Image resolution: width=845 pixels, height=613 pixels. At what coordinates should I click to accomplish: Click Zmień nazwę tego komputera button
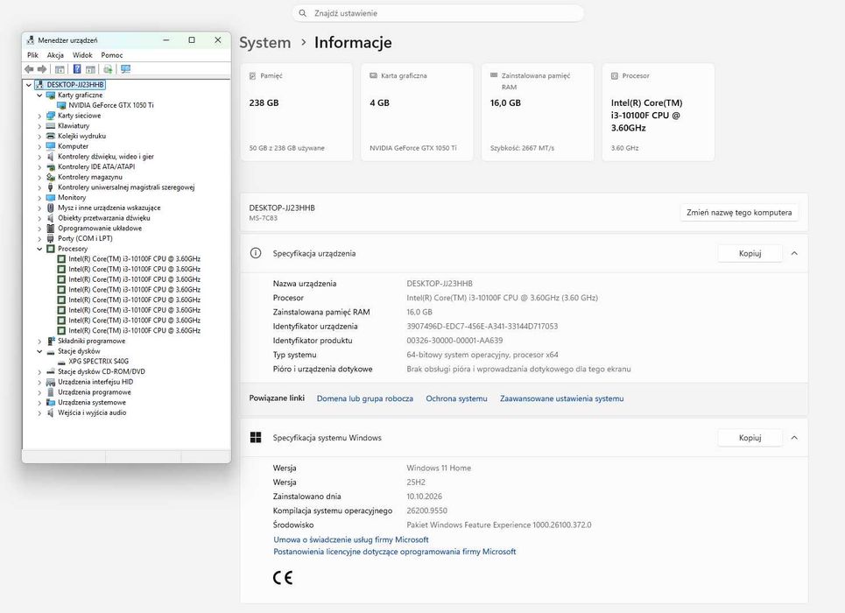(x=739, y=213)
